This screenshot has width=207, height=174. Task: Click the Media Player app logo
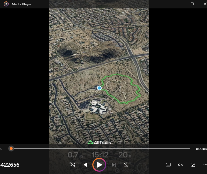[6, 4]
